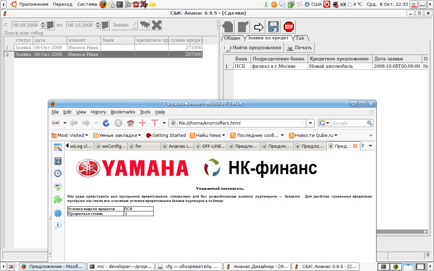Click the floppy disk save icon
Screen dimensions: 434x271
tap(273, 27)
